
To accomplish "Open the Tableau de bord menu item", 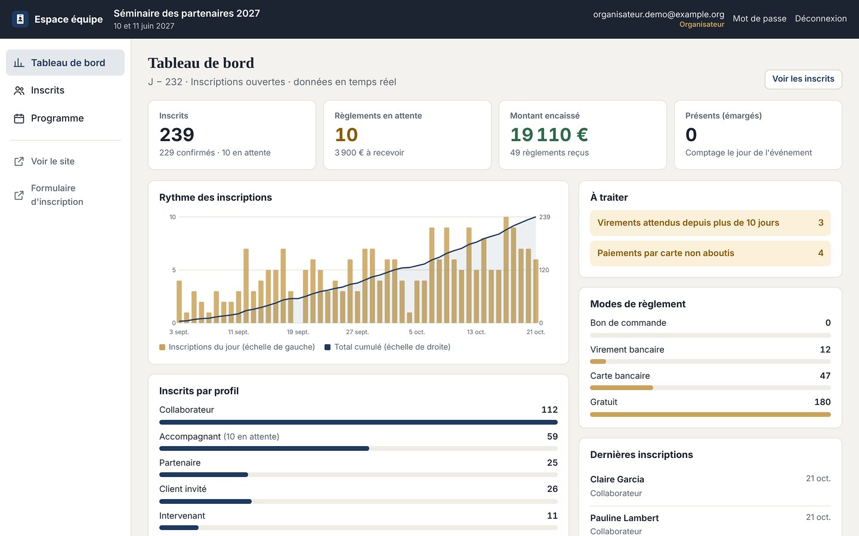I will point(65,63).
